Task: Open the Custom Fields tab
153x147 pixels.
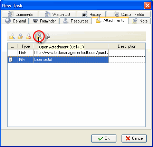Action: click(128, 14)
